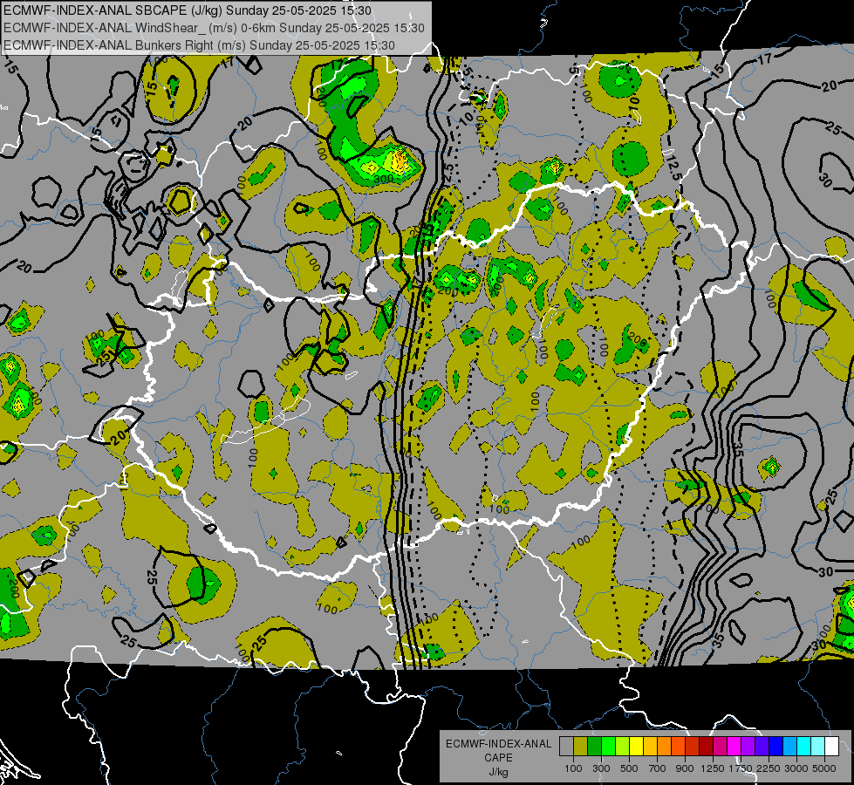Image resolution: width=854 pixels, height=785 pixels.
Task: Click the 3000 legend tick label
Action: [796, 768]
